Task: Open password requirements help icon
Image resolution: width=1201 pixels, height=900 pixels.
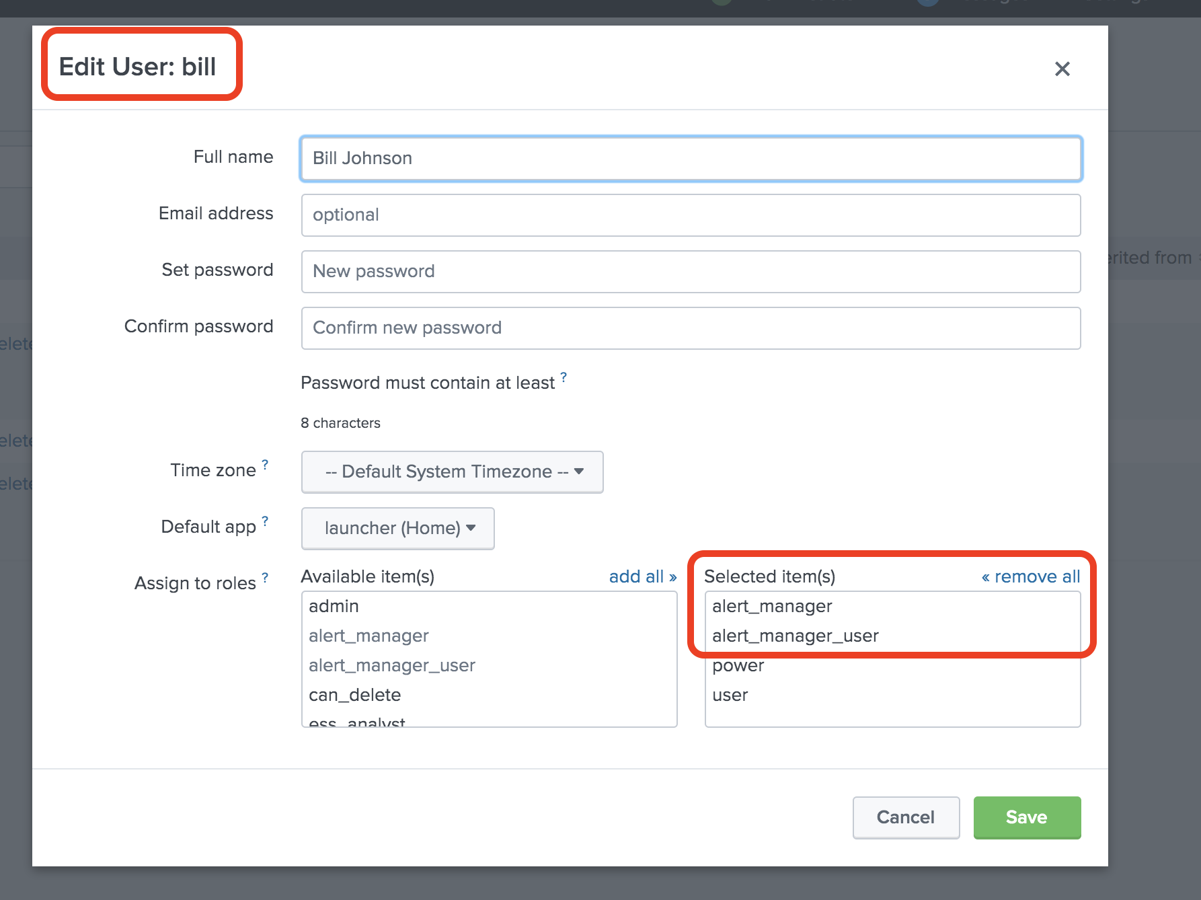Action: 564,377
